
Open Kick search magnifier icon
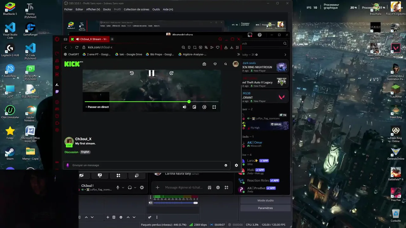(226, 64)
